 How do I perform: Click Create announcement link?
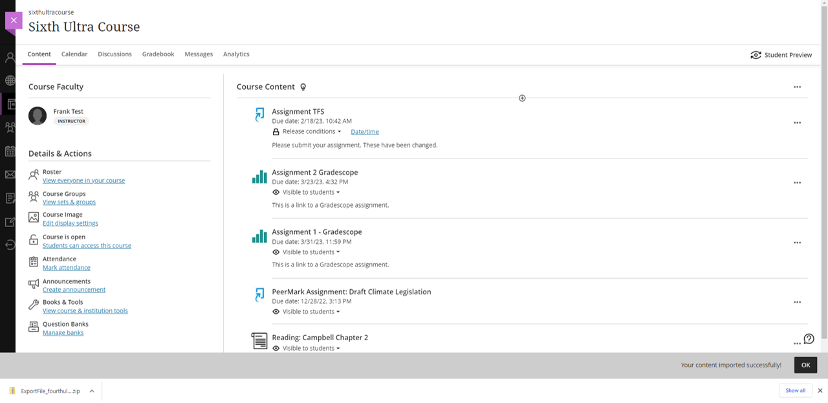pos(74,290)
